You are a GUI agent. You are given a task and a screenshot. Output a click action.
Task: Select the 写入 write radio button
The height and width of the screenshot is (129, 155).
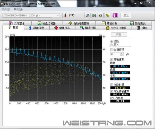pos(111,45)
